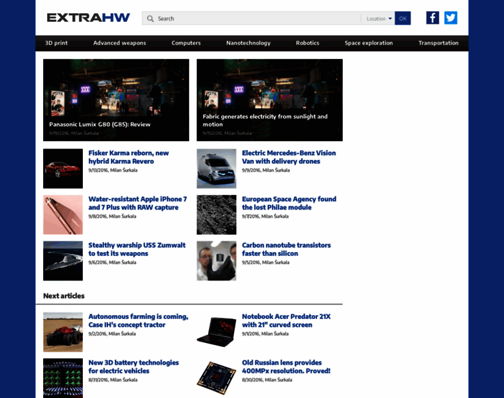Click the '9/6/2016, Milan Šurkala' byline
Image resolution: width=504 pixels, height=398 pixels.
coord(112,262)
